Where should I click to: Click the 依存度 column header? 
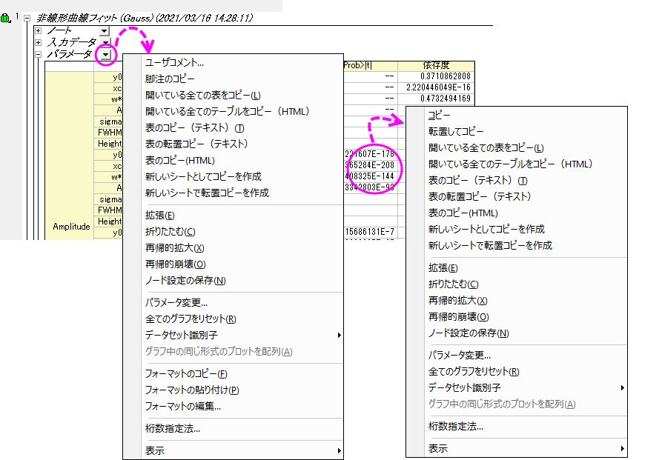[x=436, y=65]
